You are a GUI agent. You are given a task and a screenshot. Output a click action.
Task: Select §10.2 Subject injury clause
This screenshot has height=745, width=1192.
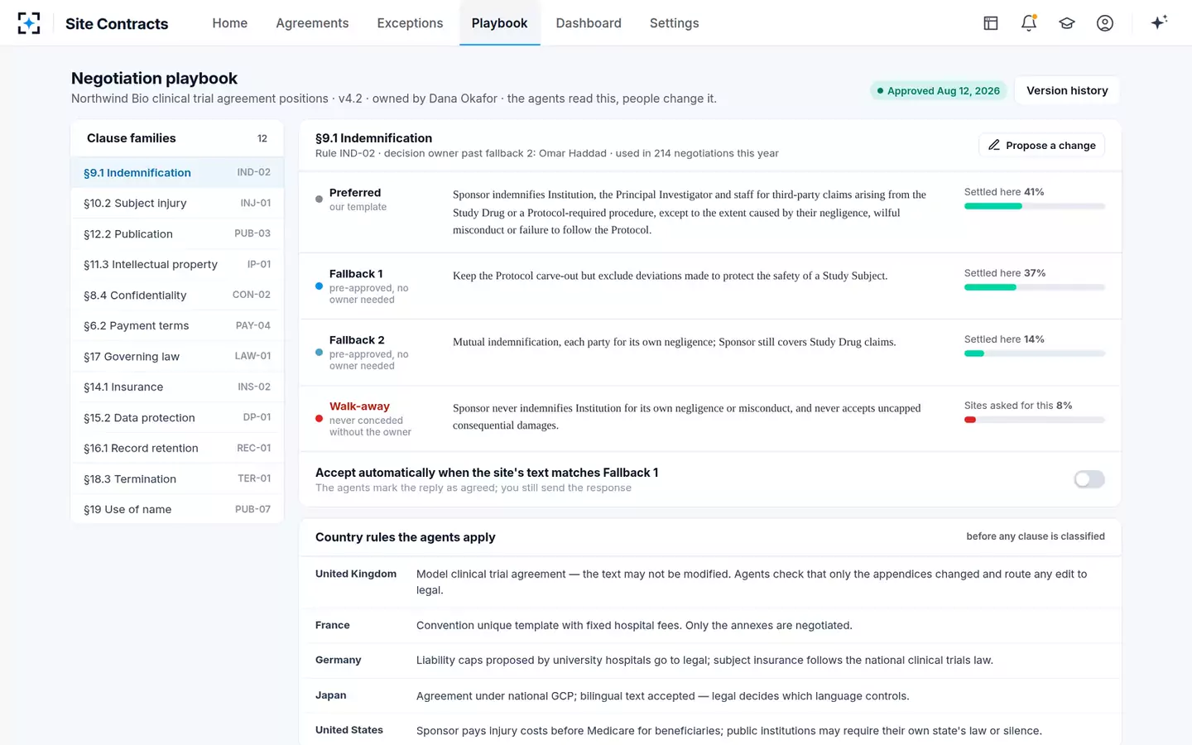[177, 203]
